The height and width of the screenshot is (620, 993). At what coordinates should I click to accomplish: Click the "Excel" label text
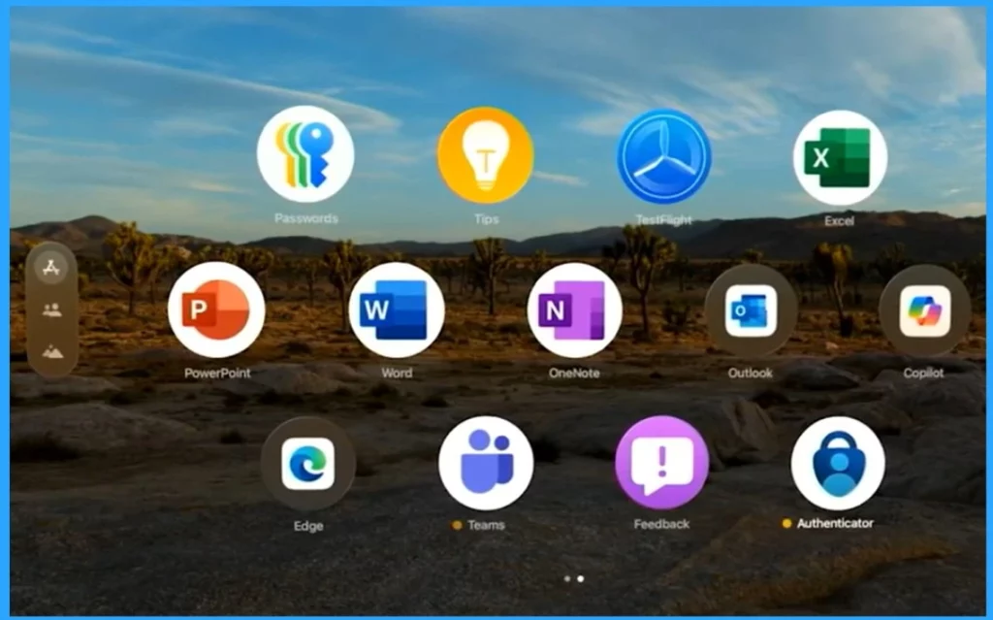click(839, 220)
